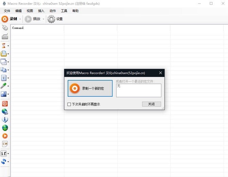The width and height of the screenshot is (228, 177).
Task: Click the globe with green arrow icon
Action: 4,128
